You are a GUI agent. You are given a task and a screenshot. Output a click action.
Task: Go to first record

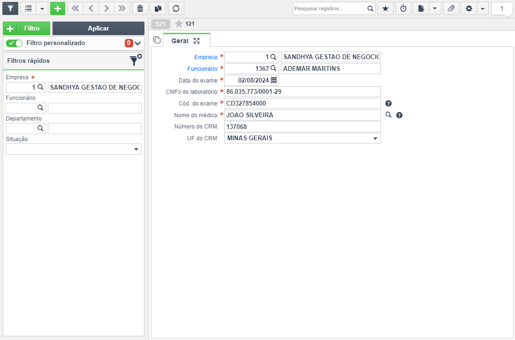(x=75, y=8)
